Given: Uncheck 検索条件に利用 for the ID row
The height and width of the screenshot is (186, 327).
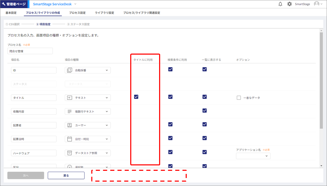Looking at the screenshot, I should [x=170, y=69].
